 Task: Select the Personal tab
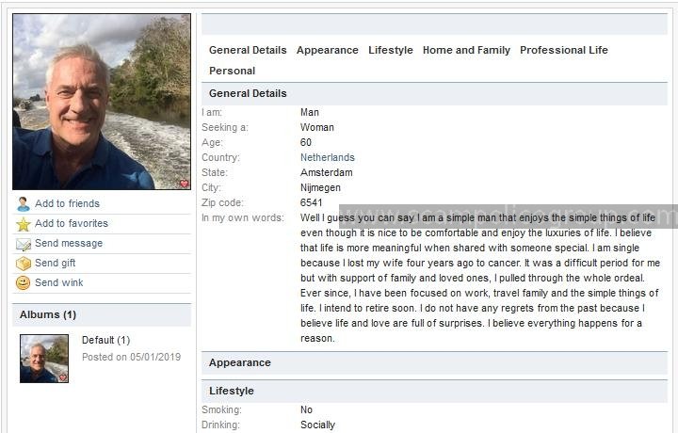(x=233, y=71)
